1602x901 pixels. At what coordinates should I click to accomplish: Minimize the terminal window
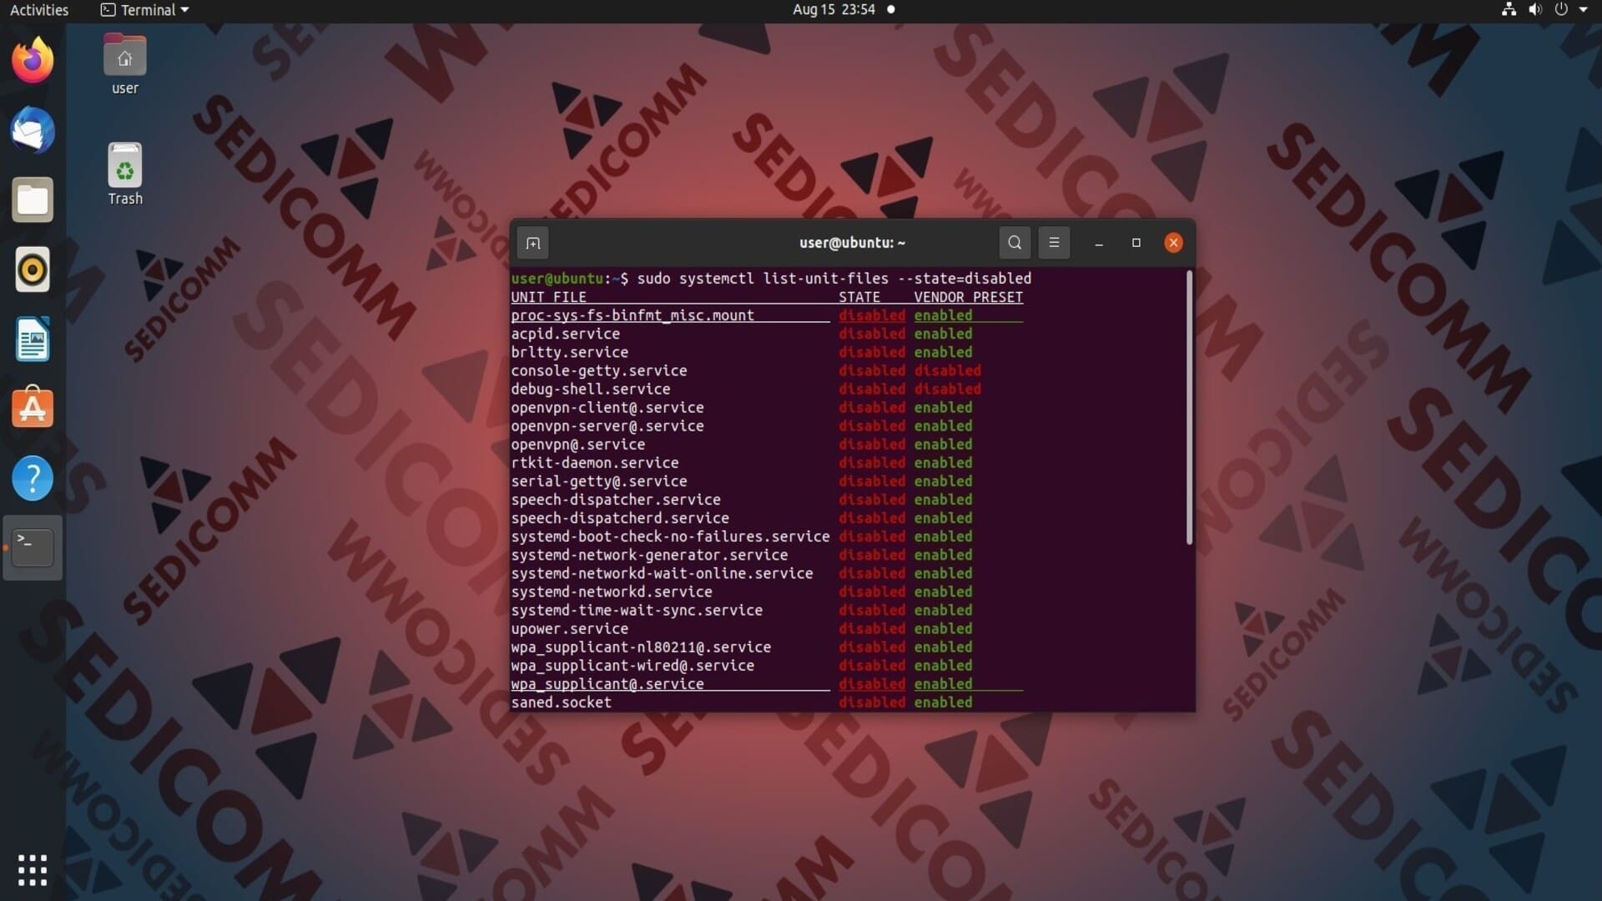pyautogui.click(x=1099, y=243)
